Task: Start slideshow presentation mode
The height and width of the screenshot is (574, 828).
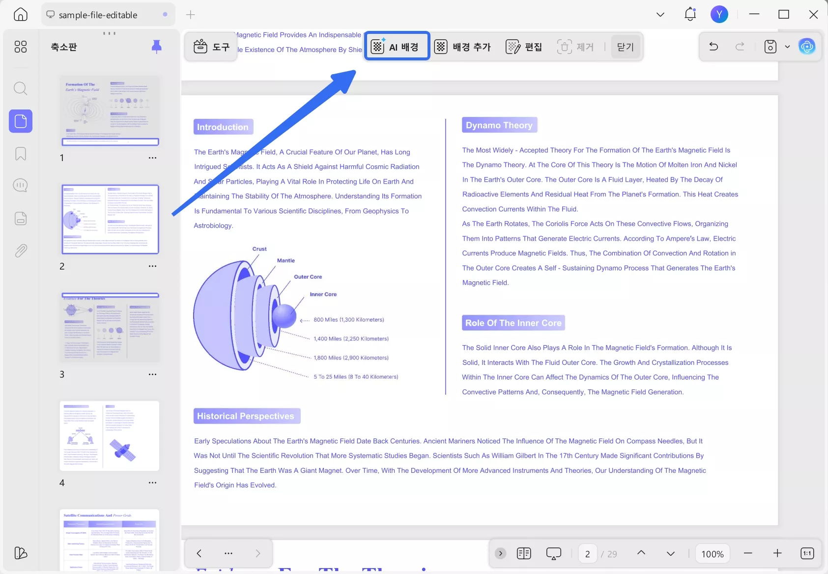Action: 554,554
